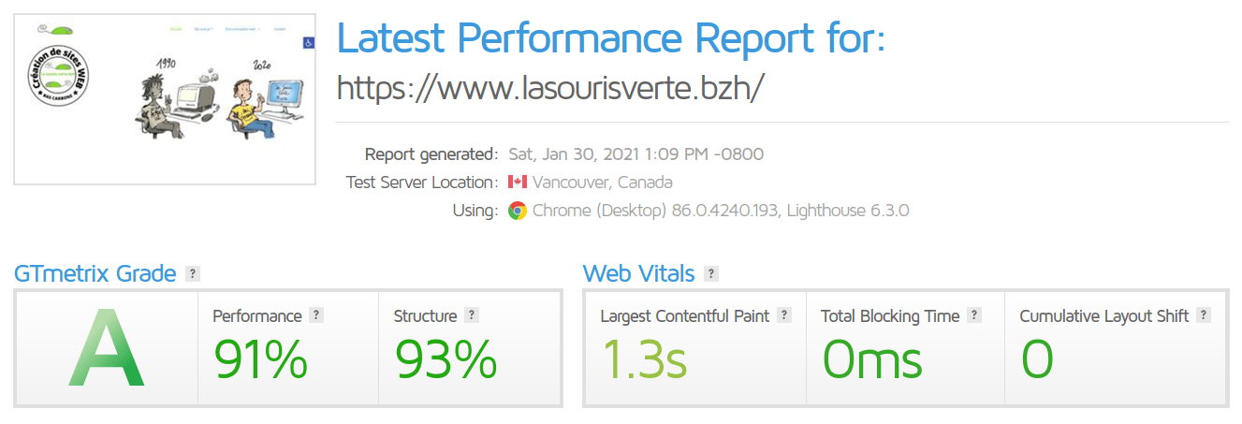Click the question mark next to Performance
The width and height of the screenshot is (1242, 424).
pyautogui.click(x=316, y=315)
